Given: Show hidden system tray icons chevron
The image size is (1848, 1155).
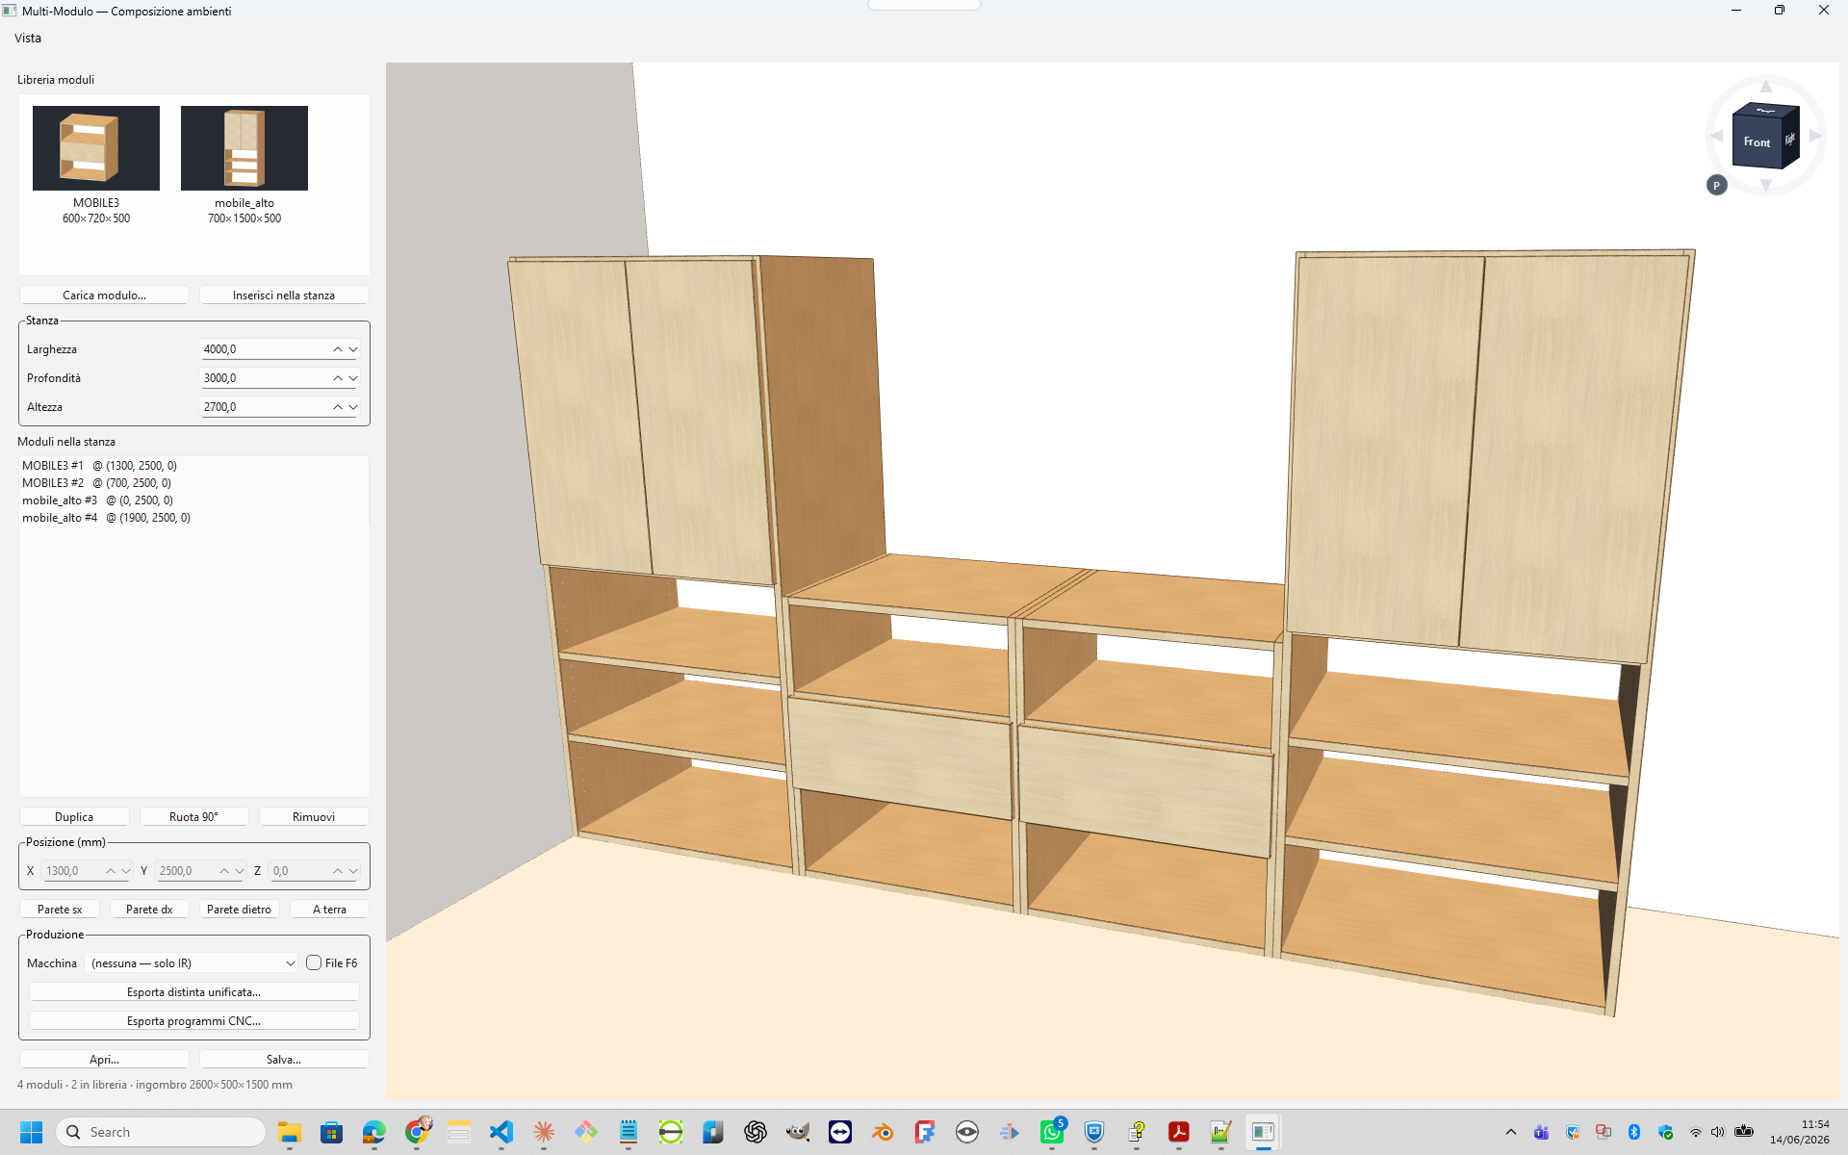Looking at the screenshot, I should pyautogui.click(x=1511, y=1132).
